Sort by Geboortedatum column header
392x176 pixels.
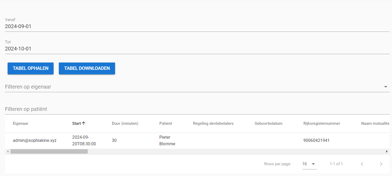[x=268, y=123]
